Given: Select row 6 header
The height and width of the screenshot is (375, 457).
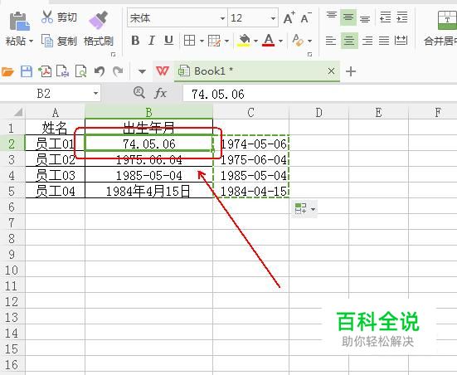Looking at the screenshot, I should [12, 207].
